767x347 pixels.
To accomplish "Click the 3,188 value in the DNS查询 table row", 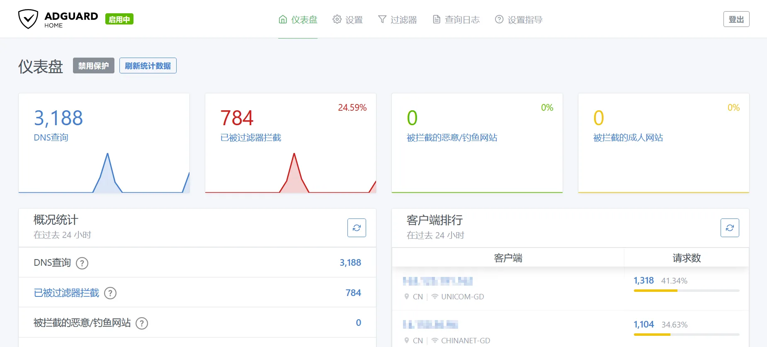I will tap(350, 263).
